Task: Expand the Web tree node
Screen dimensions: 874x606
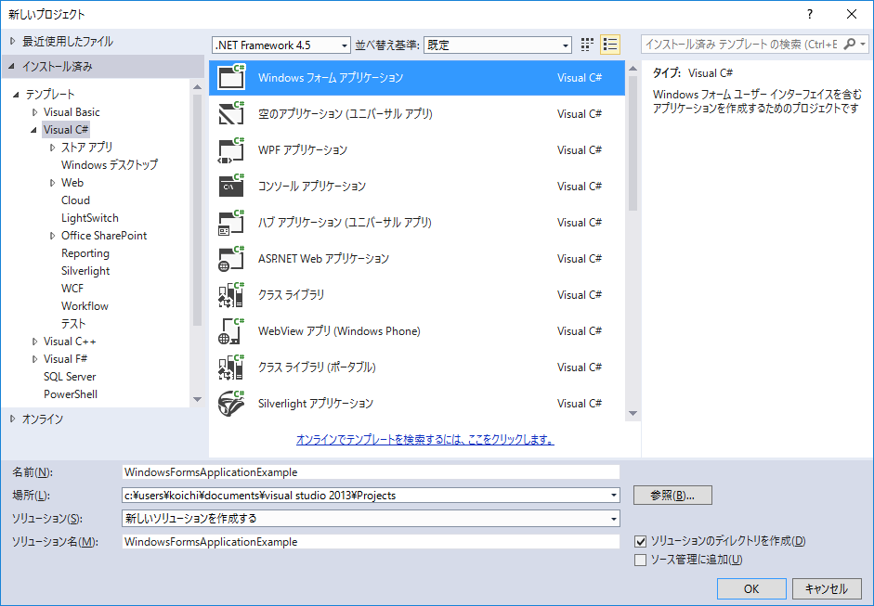Action: click(52, 183)
